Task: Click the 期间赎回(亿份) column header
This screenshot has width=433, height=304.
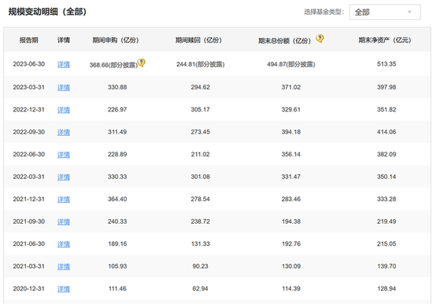Action: click(198, 40)
